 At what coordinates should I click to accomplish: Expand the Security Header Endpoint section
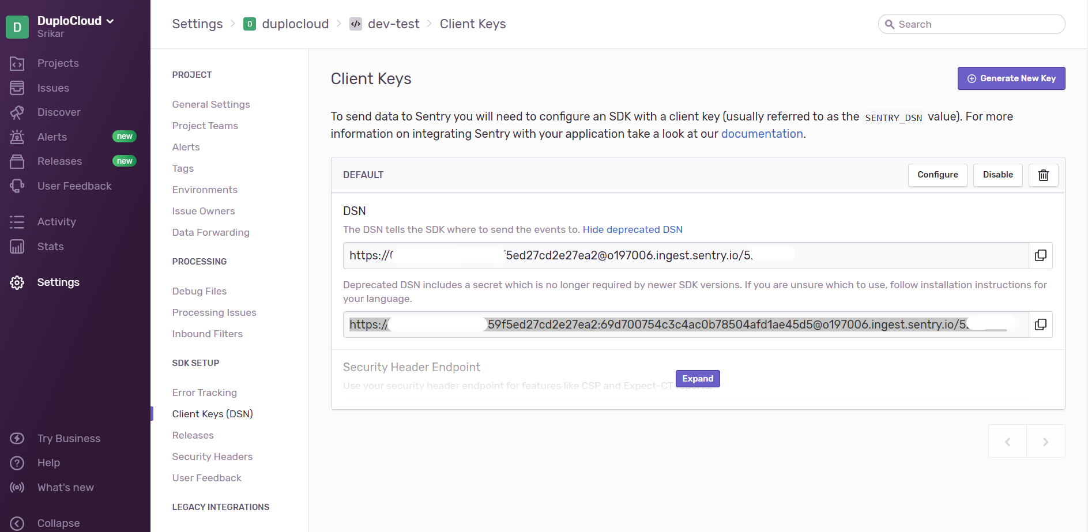tap(697, 379)
